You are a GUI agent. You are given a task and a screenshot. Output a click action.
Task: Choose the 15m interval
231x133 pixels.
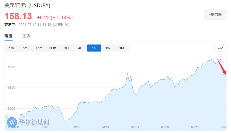(39, 48)
